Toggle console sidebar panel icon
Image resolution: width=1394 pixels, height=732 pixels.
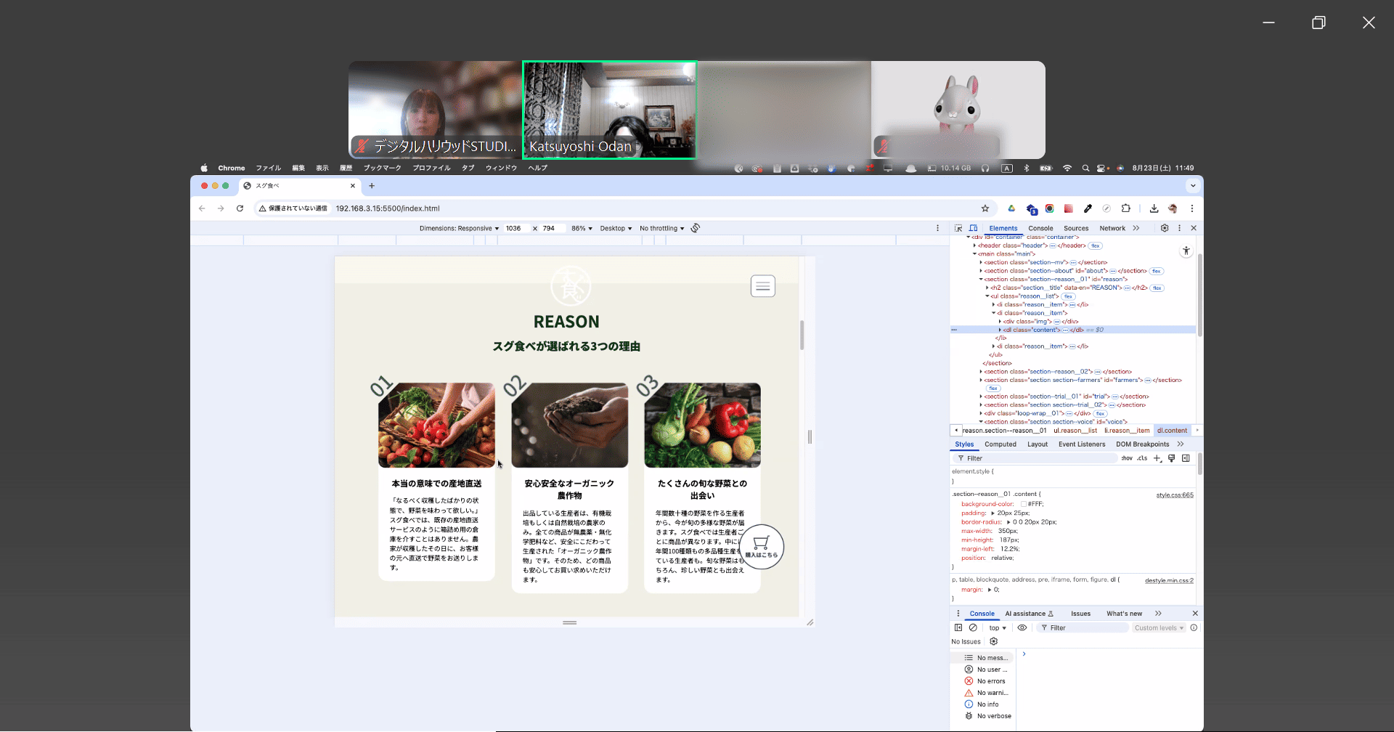tap(958, 628)
